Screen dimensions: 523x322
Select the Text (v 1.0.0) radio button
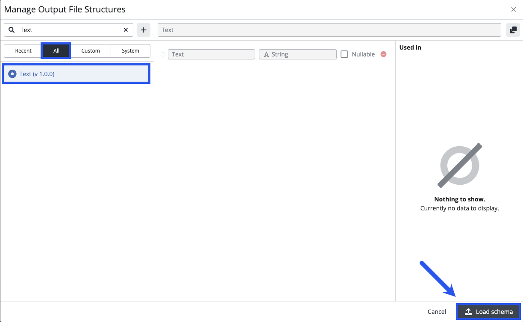(x=12, y=74)
